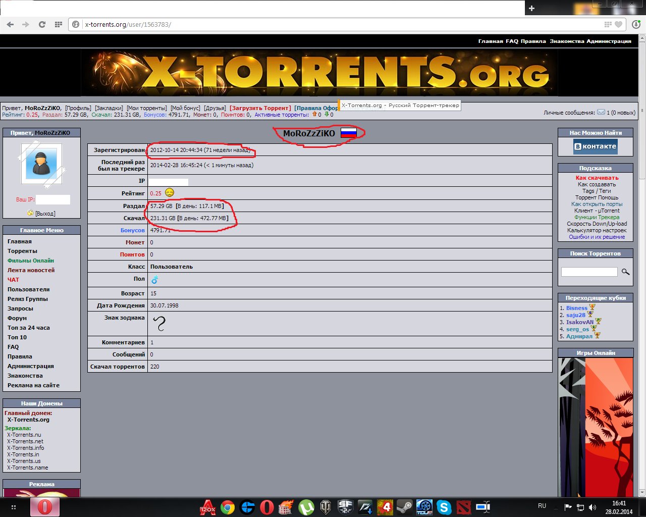The height and width of the screenshot is (517, 646).
Task: Open Opera from the taskbar start area
Action: [x=45, y=506]
